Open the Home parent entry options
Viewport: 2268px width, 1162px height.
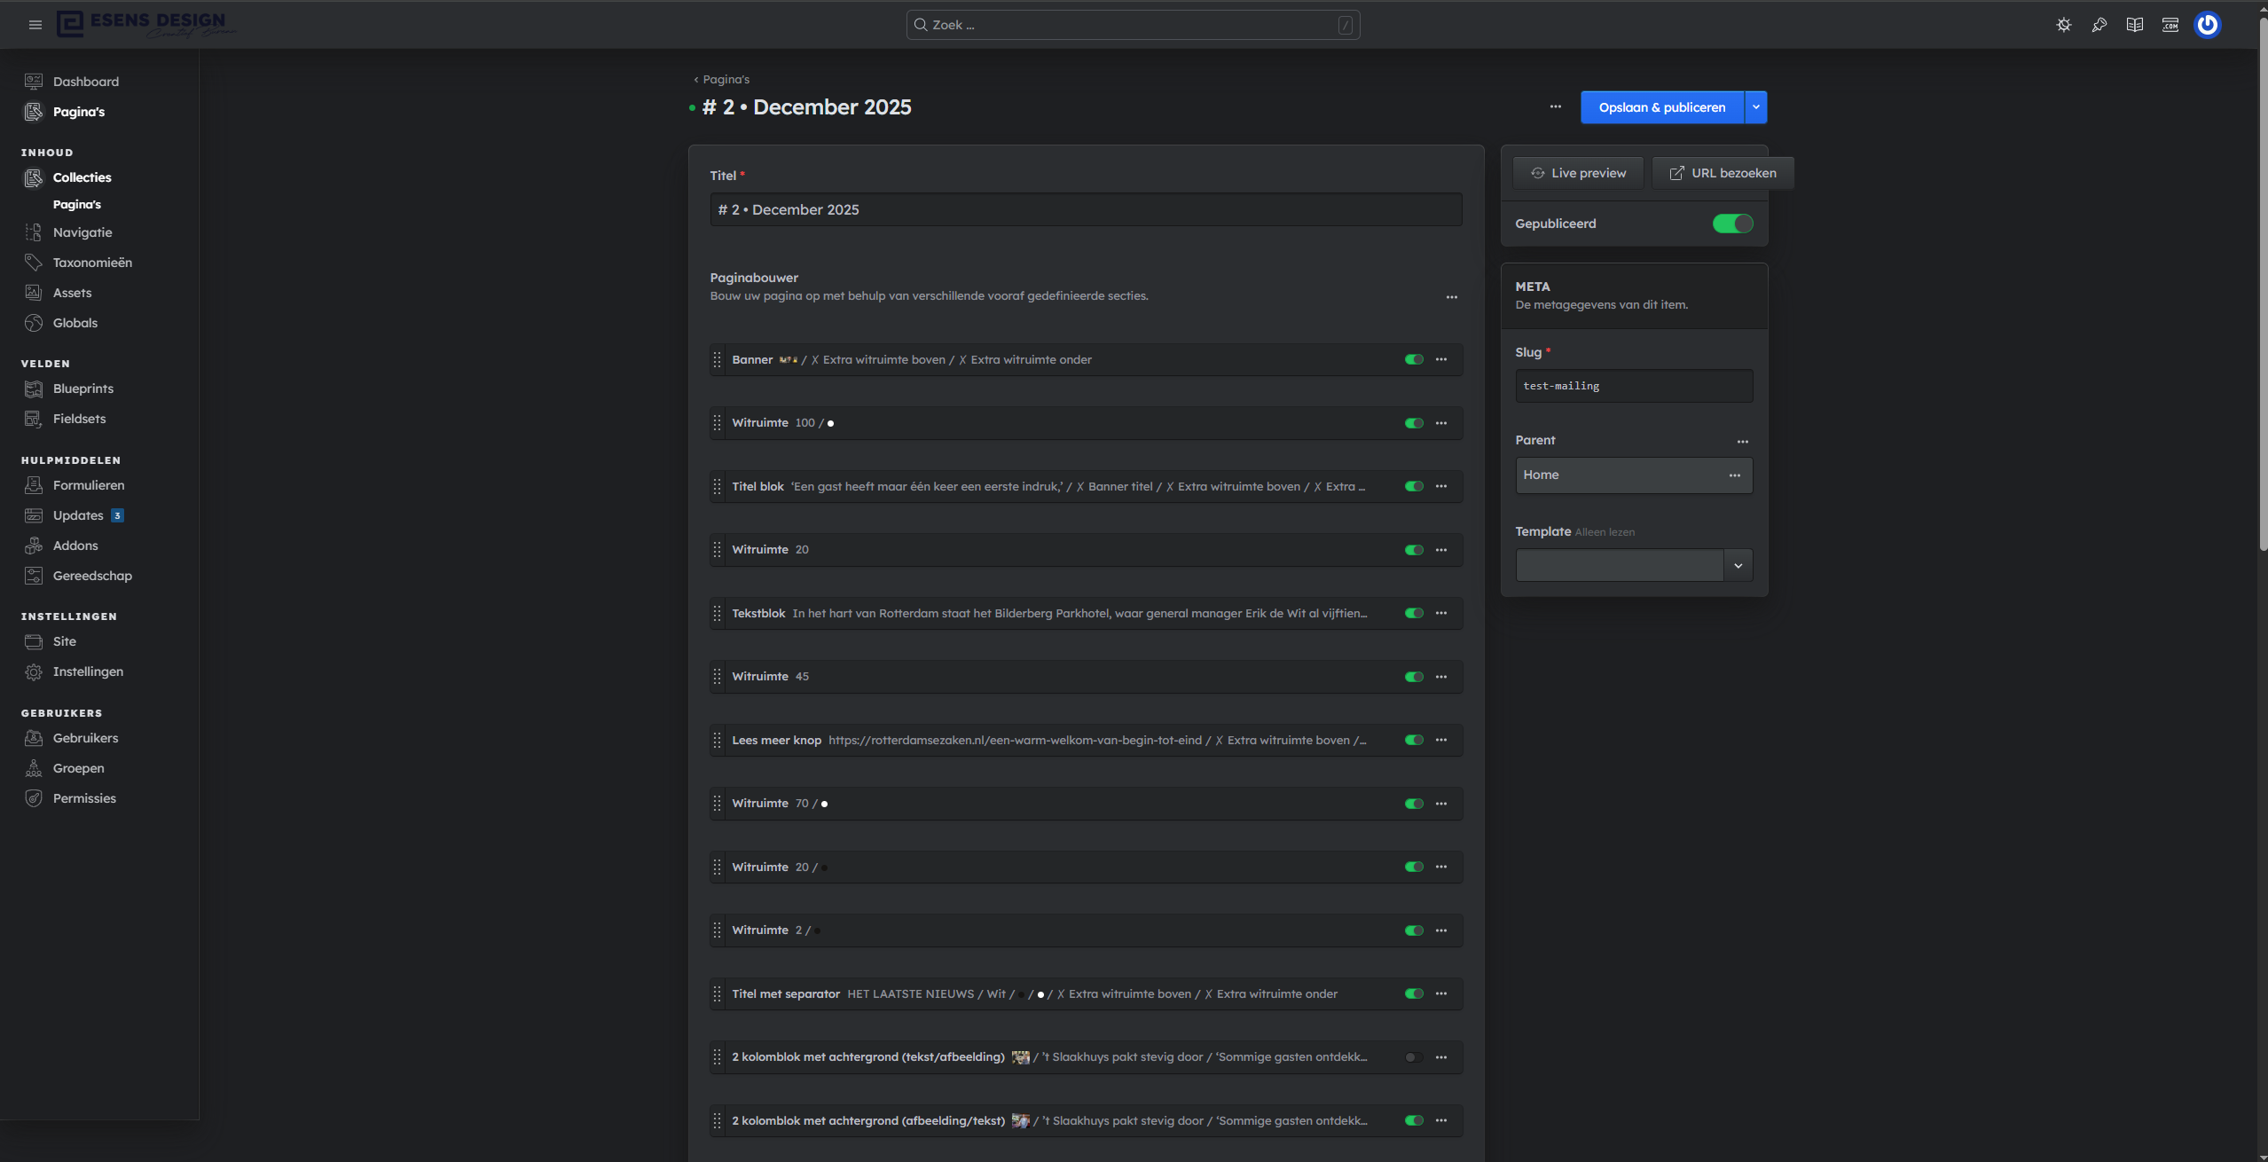click(1734, 475)
